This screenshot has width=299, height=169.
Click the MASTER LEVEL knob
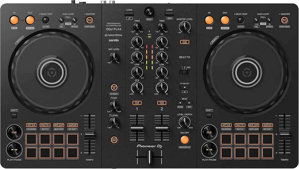coord(185,27)
